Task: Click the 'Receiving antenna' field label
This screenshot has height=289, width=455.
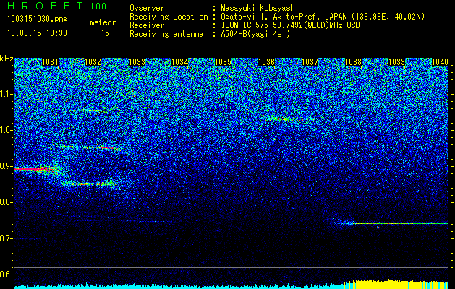Action: coord(166,34)
